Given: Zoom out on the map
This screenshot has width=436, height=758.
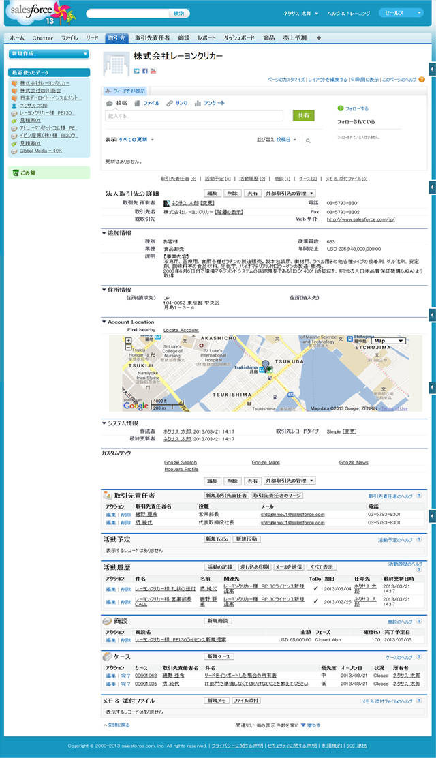Looking at the screenshot, I should (128, 347).
